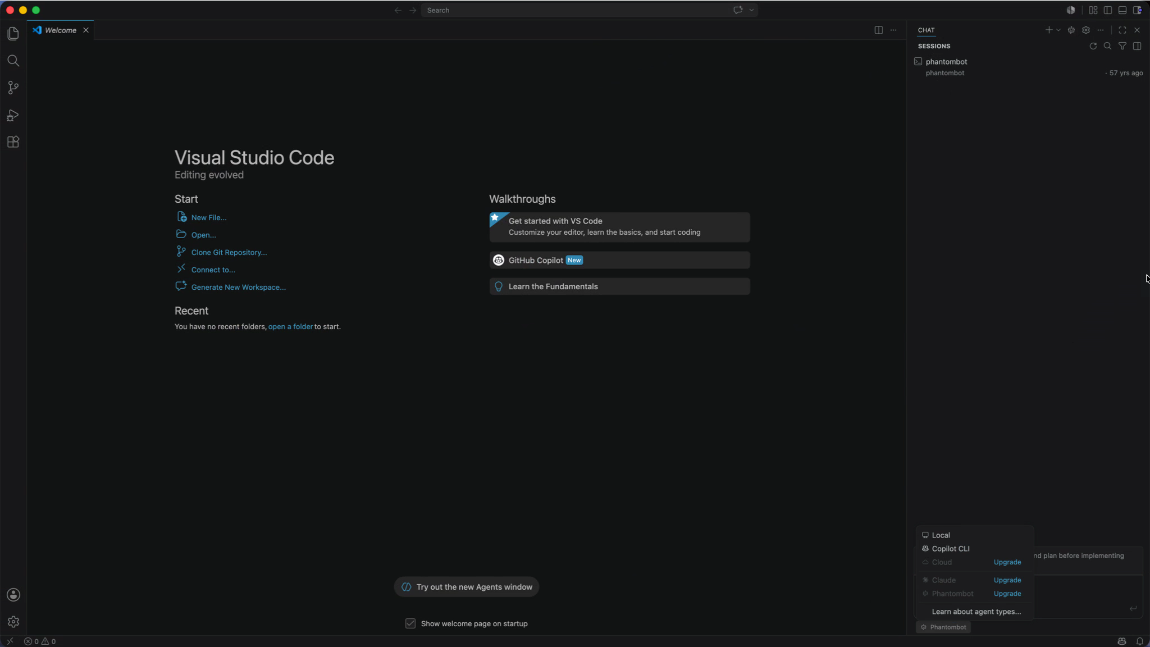Open the notifications bell
Viewport: 1150px width, 647px height.
(1140, 641)
